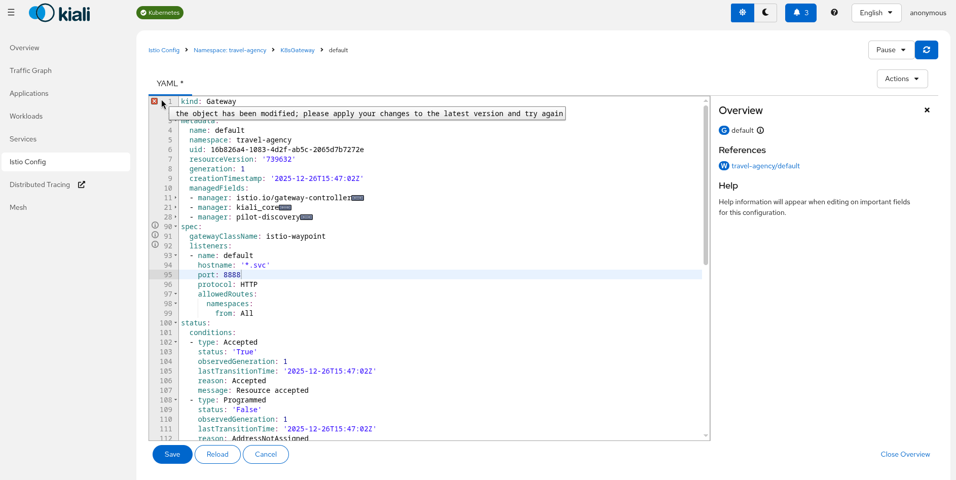Close the Overview panel with the X icon
The height and width of the screenshot is (480, 956).
(927, 110)
